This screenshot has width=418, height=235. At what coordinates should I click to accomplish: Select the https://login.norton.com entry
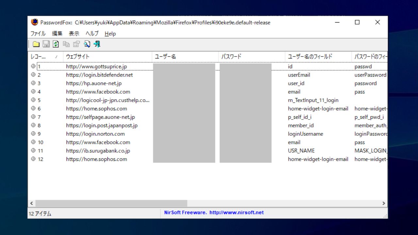coord(95,134)
